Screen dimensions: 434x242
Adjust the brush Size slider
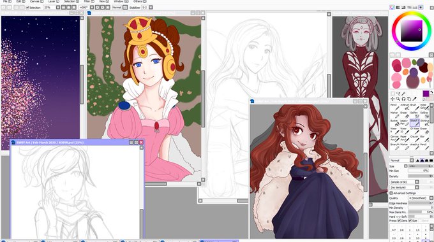click(x=420, y=166)
